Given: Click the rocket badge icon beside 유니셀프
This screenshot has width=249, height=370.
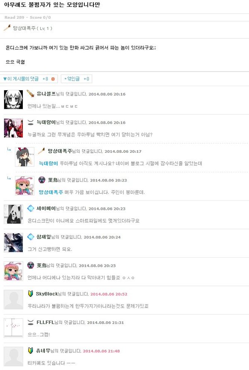Looking at the screenshot, I should pos(30,94).
